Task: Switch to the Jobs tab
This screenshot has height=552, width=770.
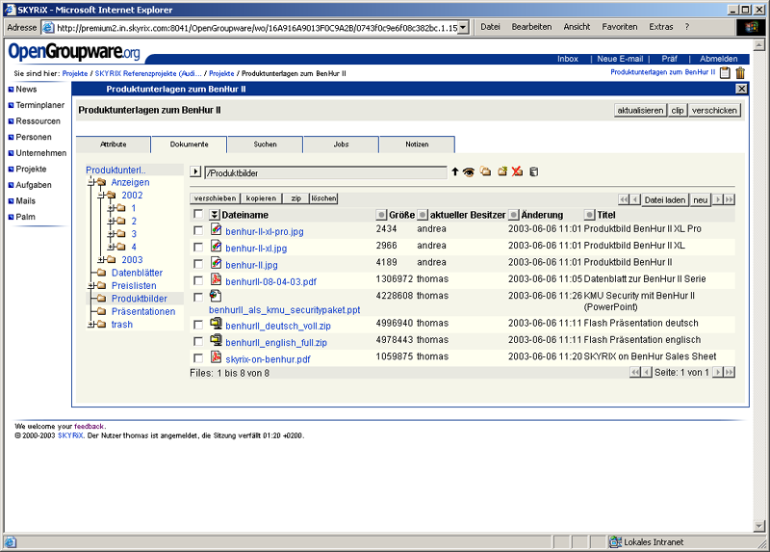Action: click(341, 145)
